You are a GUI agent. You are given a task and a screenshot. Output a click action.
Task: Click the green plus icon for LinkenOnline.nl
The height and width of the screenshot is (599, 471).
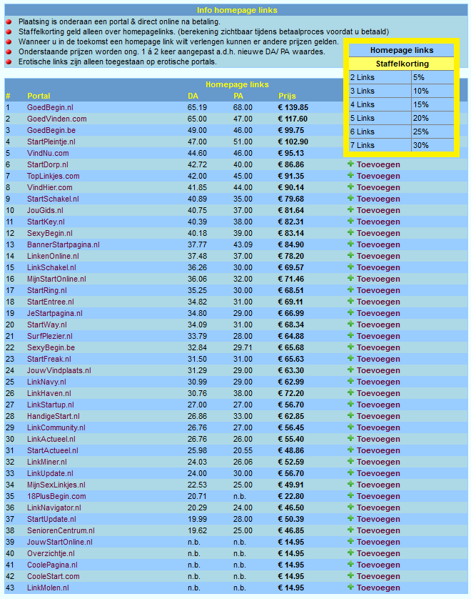click(x=350, y=256)
